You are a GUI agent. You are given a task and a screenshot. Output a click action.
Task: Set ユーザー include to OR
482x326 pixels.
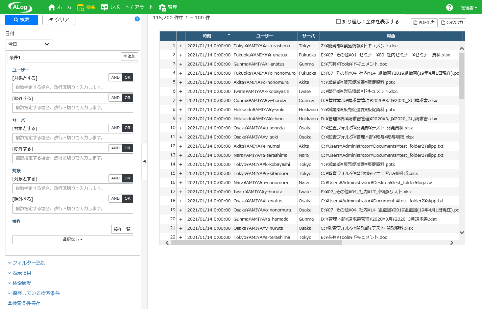pyautogui.click(x=127, y=77)
